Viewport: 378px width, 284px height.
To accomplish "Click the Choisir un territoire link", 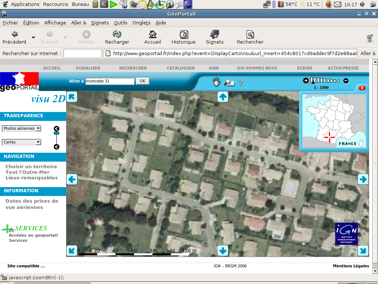I will coord(31,166).
